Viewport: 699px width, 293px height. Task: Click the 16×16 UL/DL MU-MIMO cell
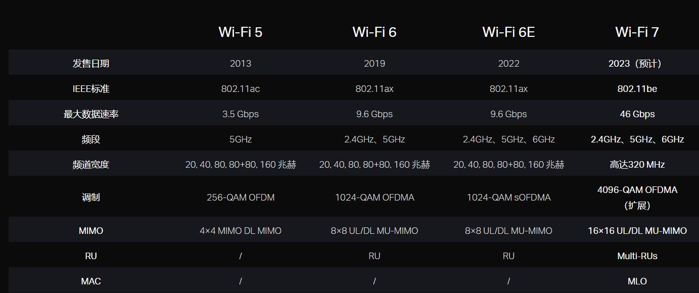[x=637, y=231]
